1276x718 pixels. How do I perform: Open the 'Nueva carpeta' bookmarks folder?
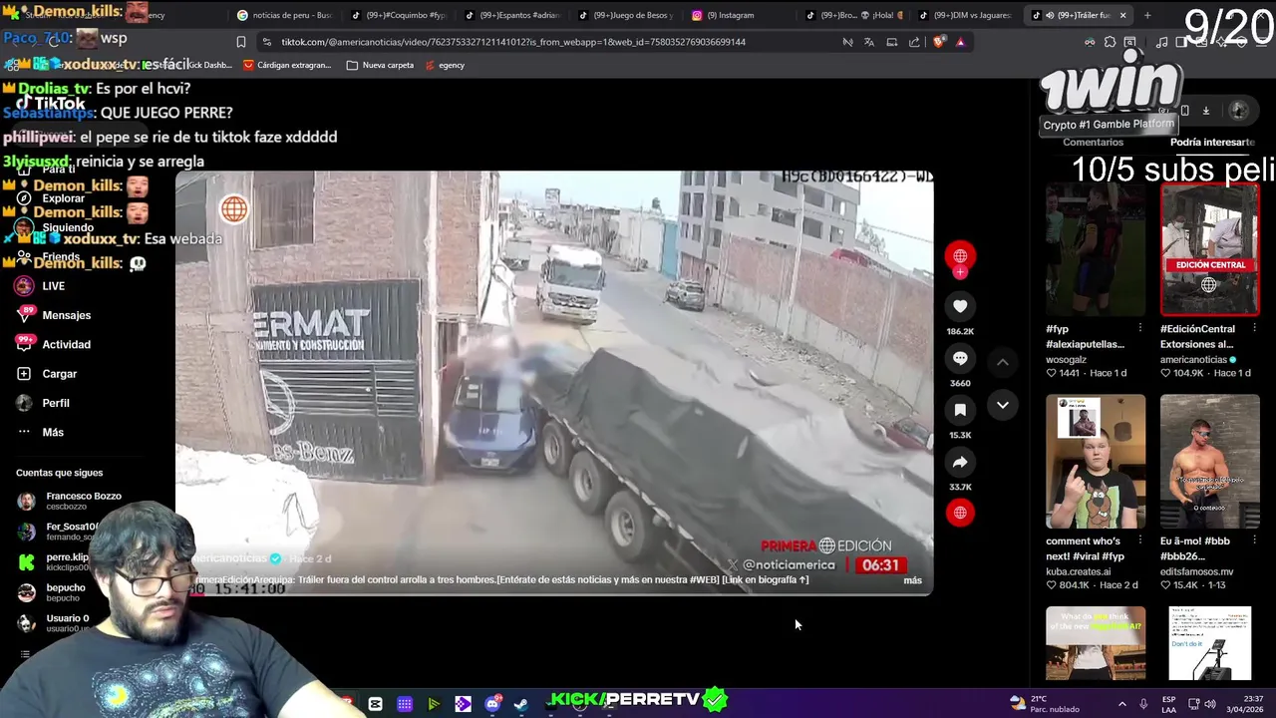pos(380,65)
